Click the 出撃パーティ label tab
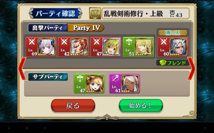 click(48, 28)
